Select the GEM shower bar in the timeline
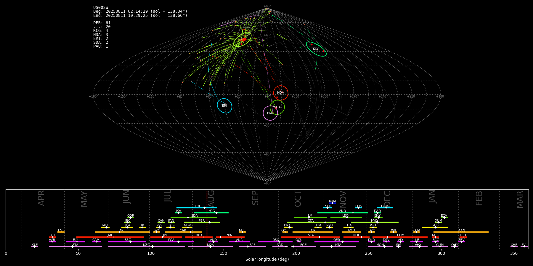The image size is (533, 266). tap(385, 208)
